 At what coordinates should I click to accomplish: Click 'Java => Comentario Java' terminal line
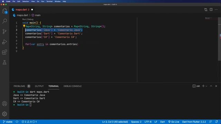click(x=29, y=95)
